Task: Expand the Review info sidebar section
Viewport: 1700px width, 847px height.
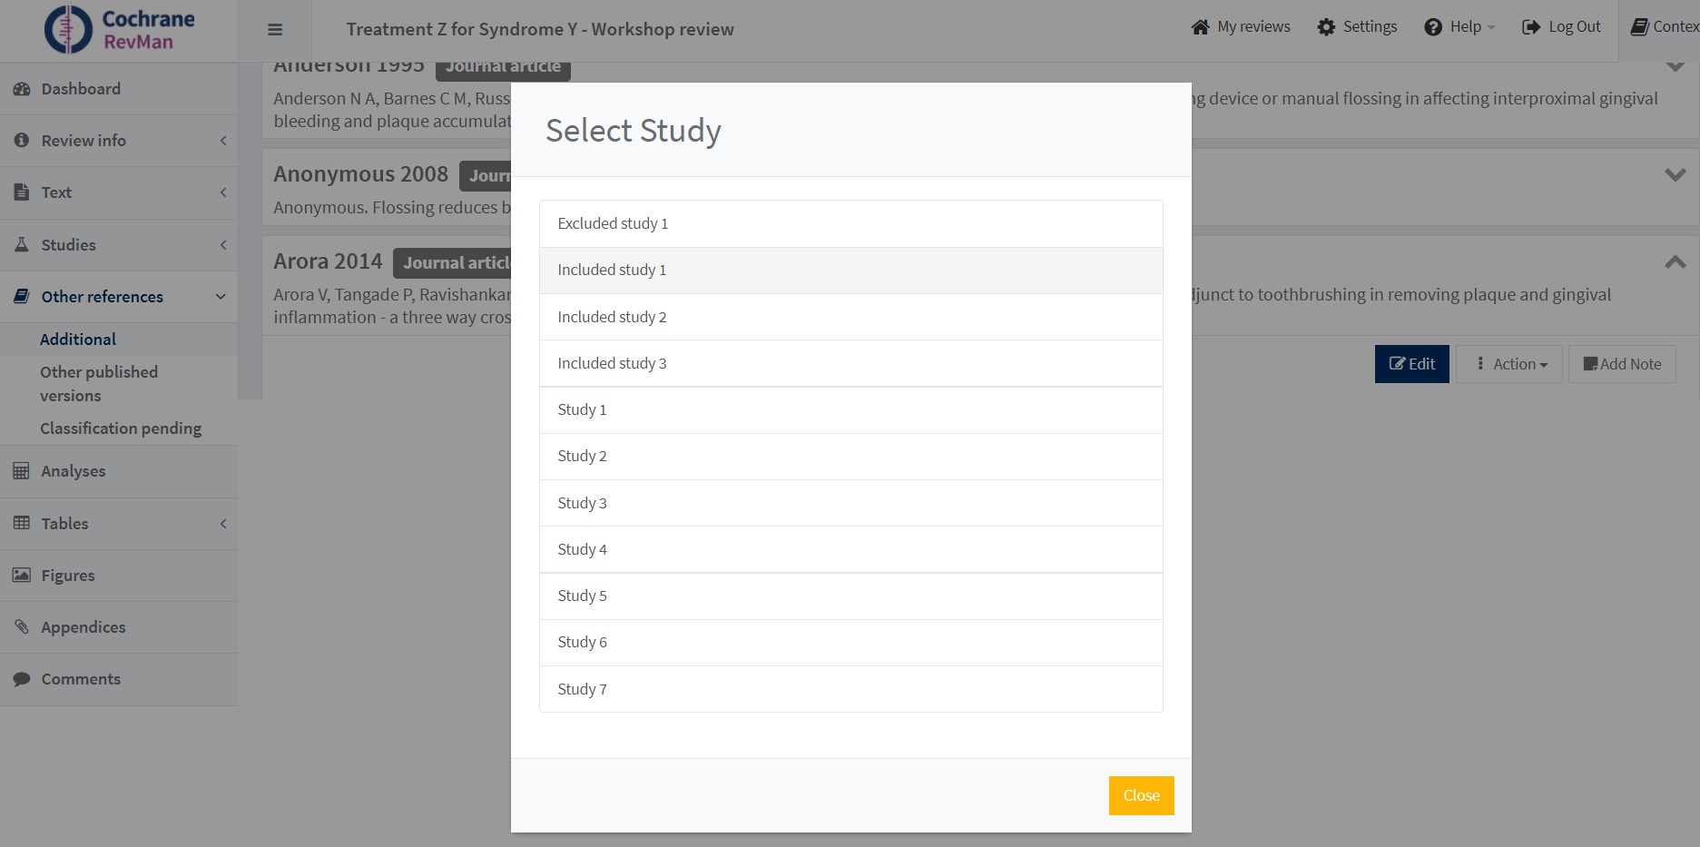Action: coord(118,141)
